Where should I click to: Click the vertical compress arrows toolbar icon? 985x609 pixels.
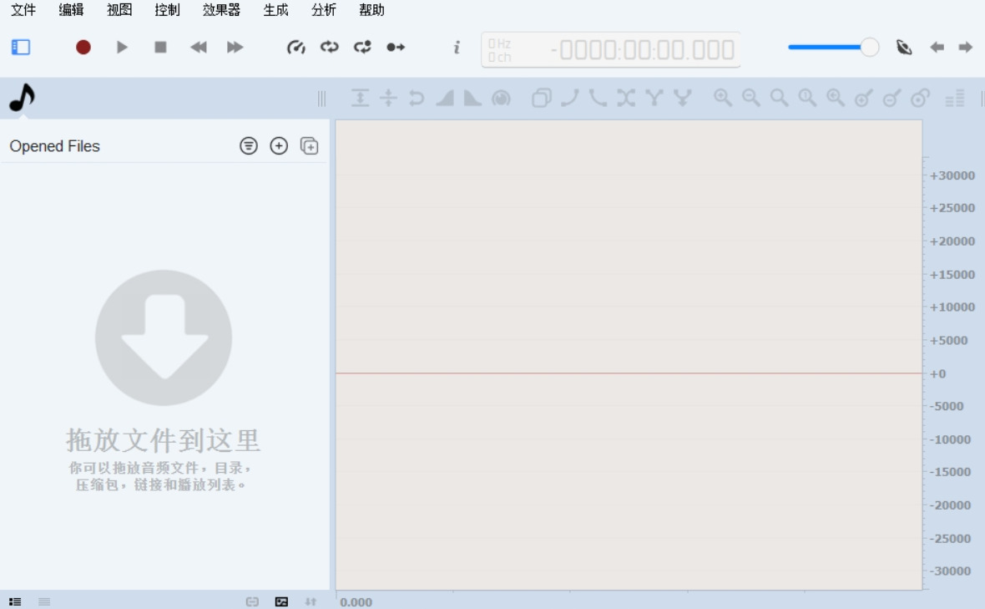point(388,98)
